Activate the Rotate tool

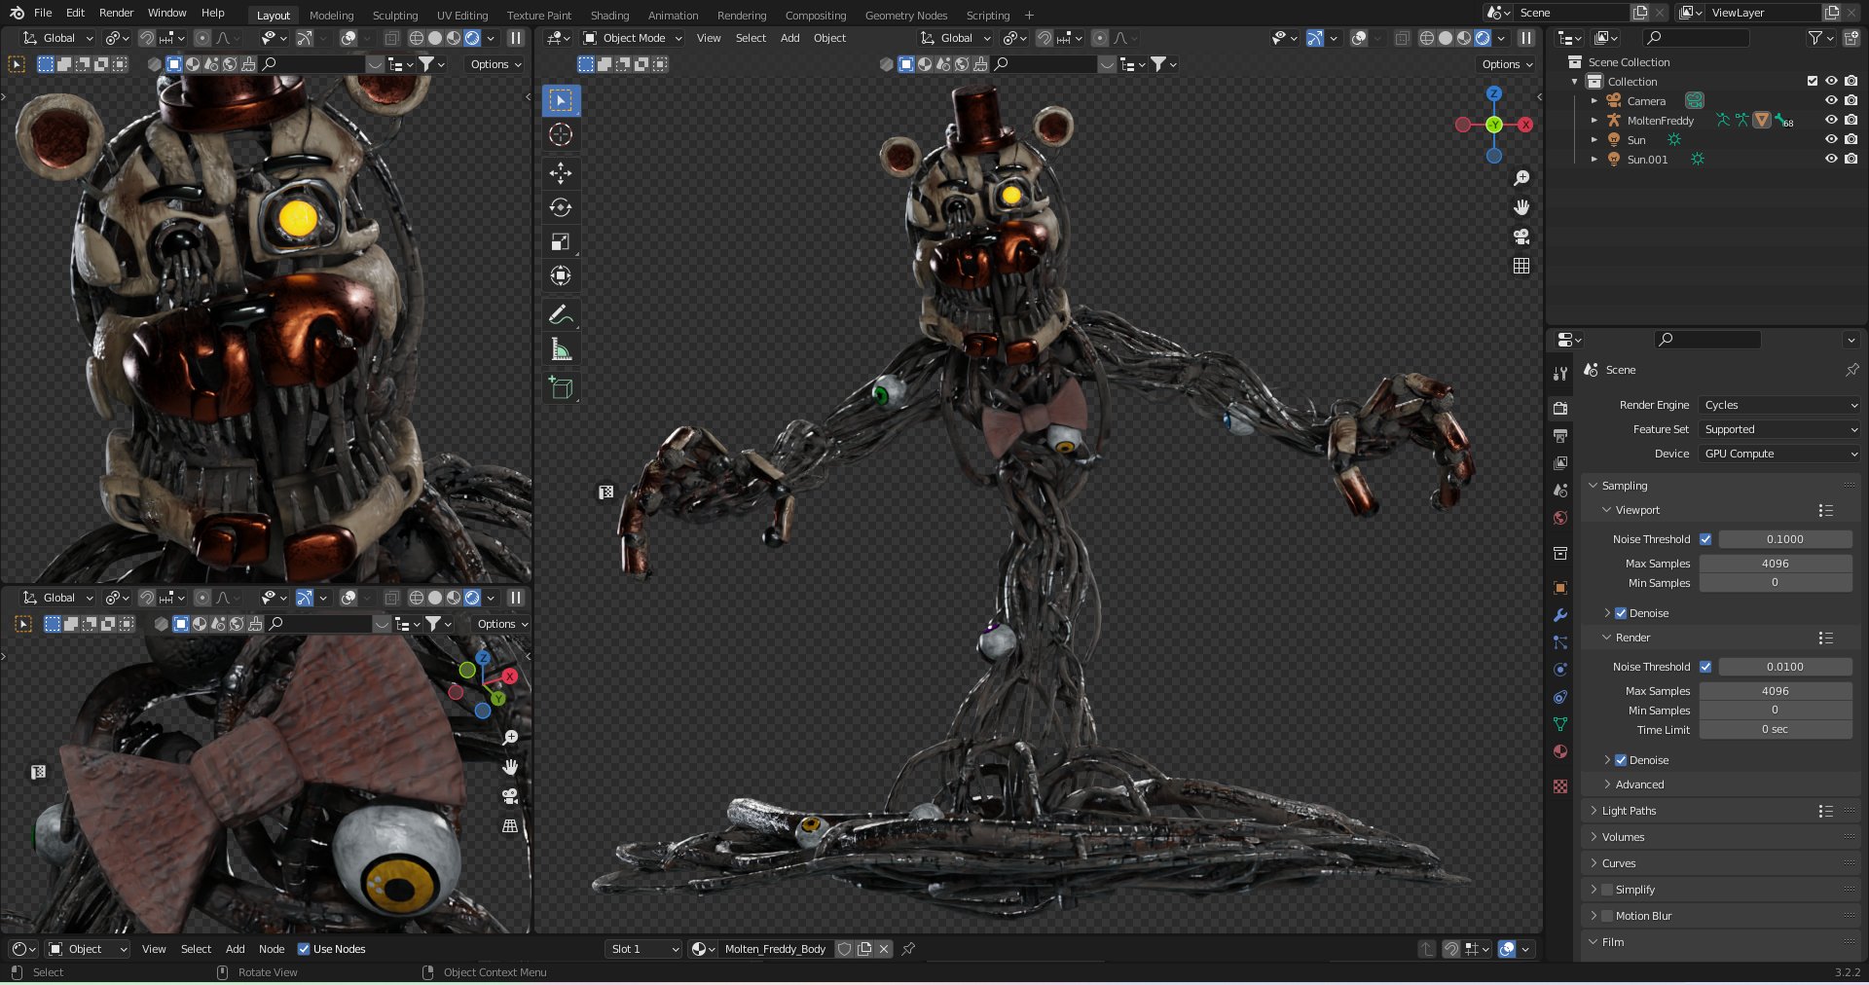tap(561, 207)
